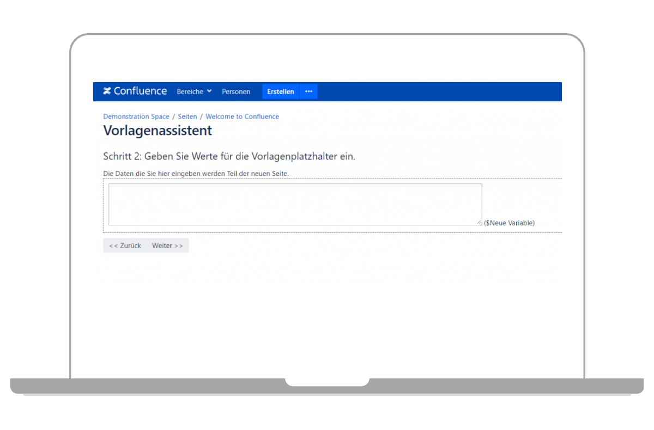Focus the Neue Variable text area
Viewport: 654px width, 430px height.
tap(295, 204)
